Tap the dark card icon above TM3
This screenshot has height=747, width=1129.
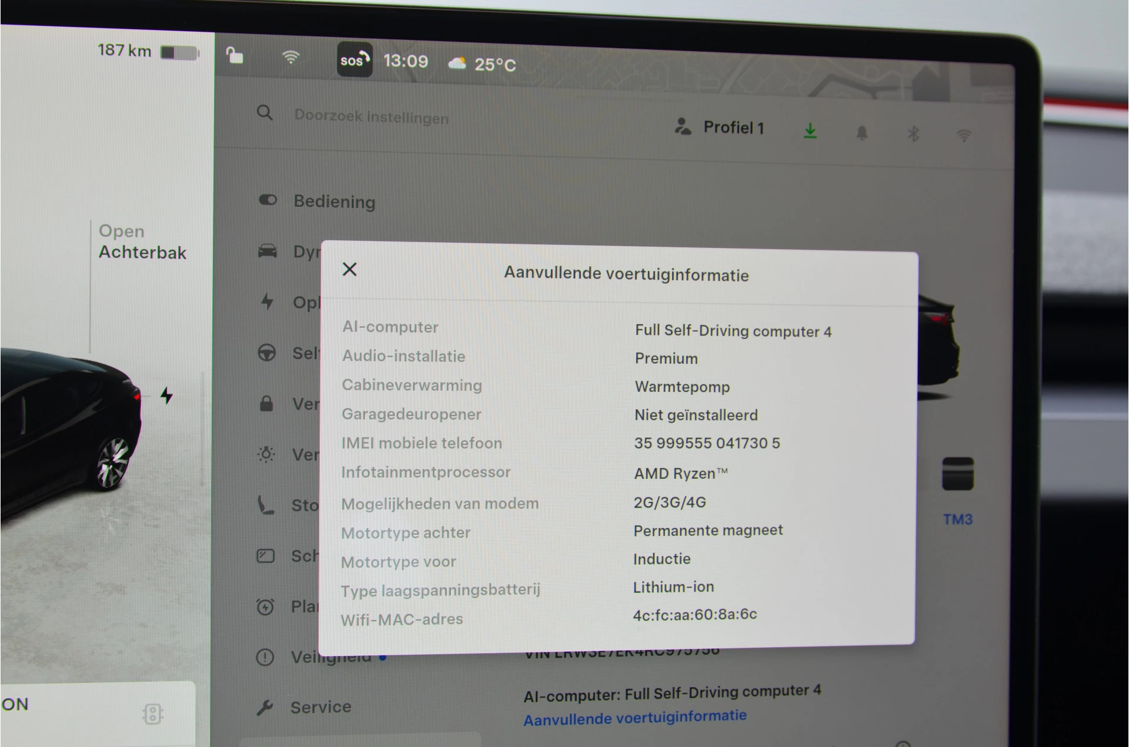(958, 474)
